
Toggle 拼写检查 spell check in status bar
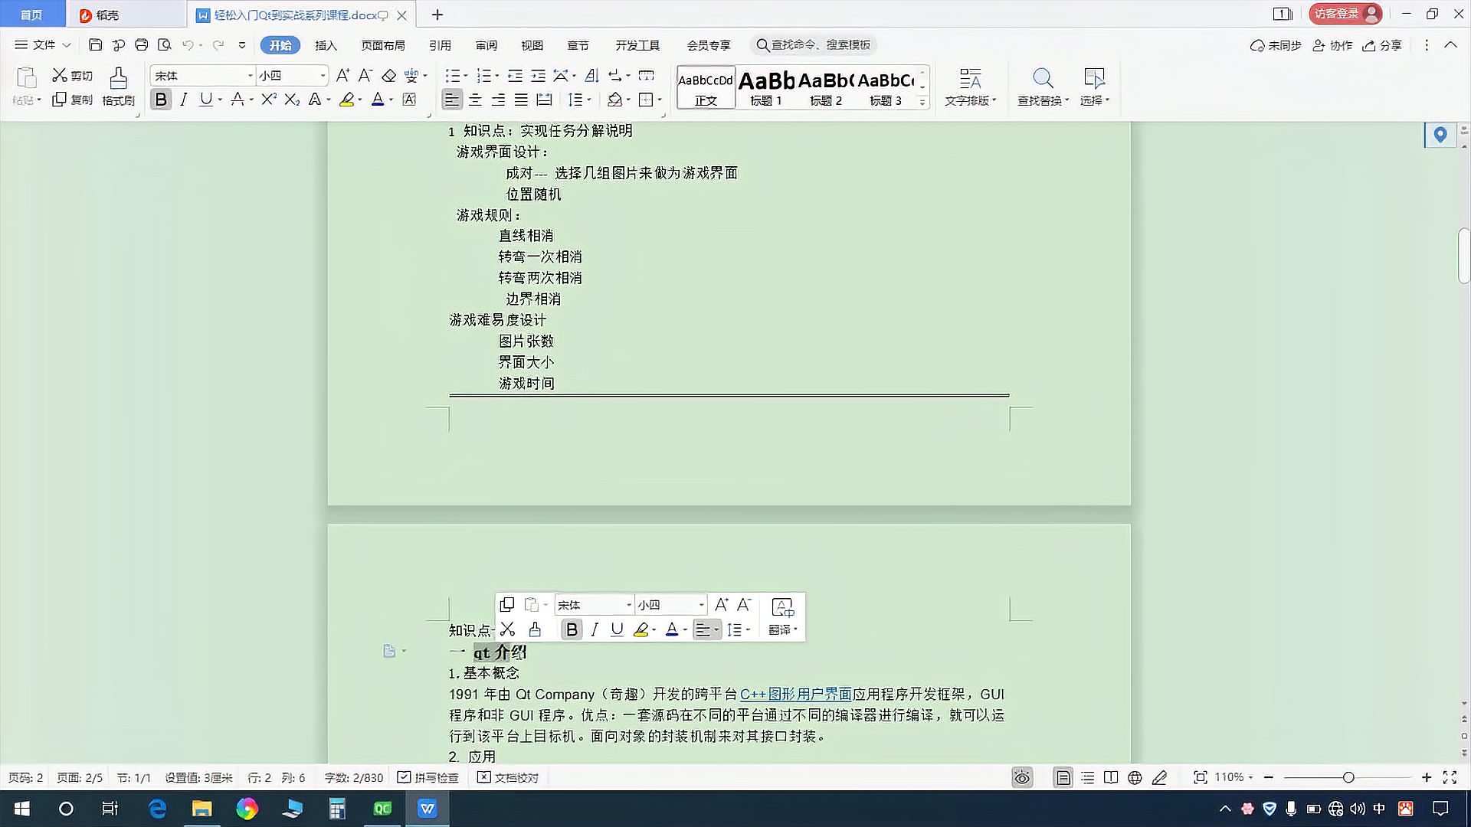[x=428, y=777]
